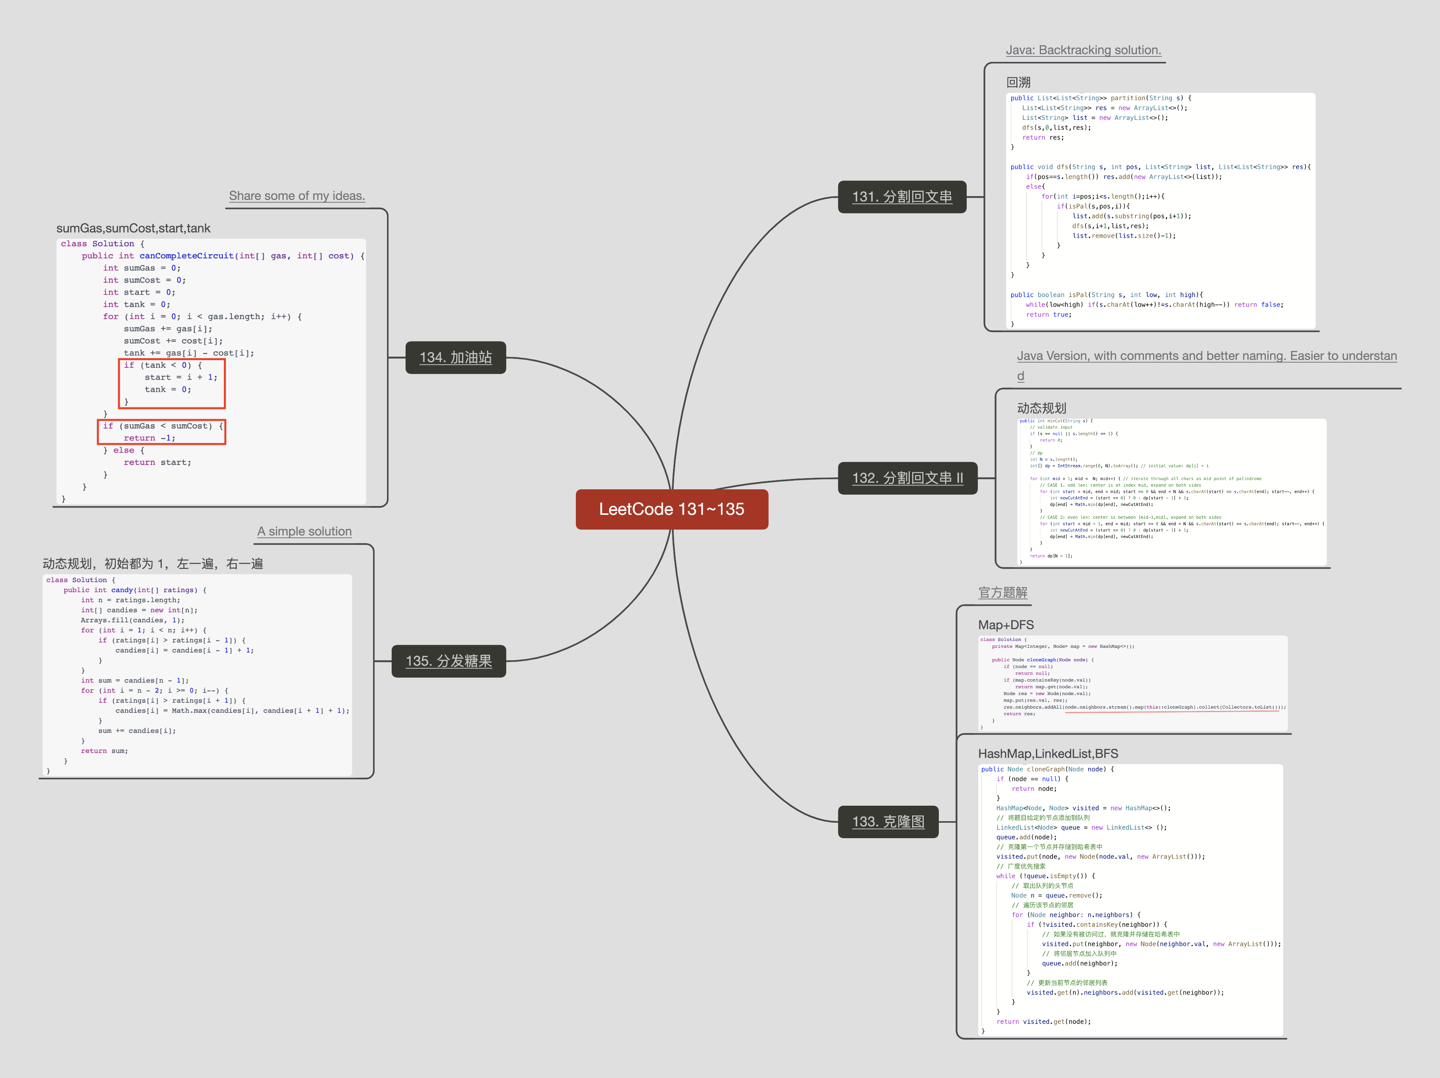Open the A simple solution link
Viewport: 1440px width, 1078px height.
[304, 531]
